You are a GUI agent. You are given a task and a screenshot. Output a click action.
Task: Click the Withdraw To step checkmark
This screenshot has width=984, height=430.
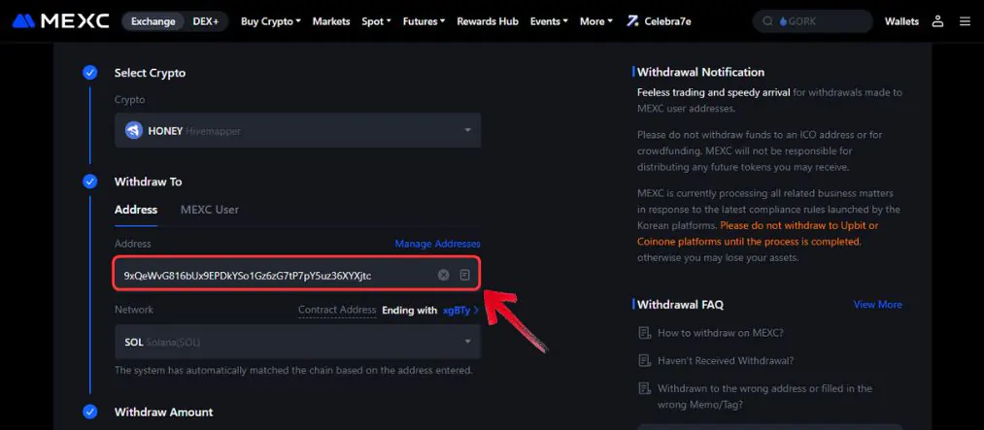coord(89,182)
